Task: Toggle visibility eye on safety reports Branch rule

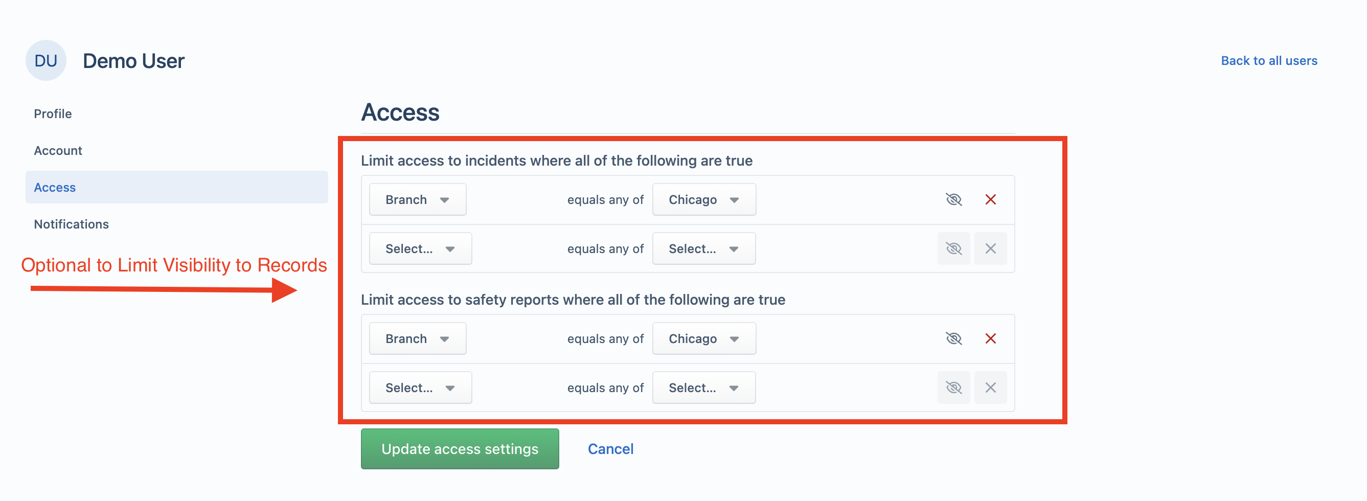Action: click(x=953, y=338)
